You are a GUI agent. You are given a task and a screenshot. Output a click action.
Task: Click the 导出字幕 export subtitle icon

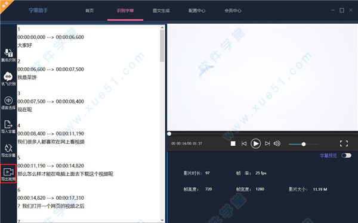pos(8,150)
